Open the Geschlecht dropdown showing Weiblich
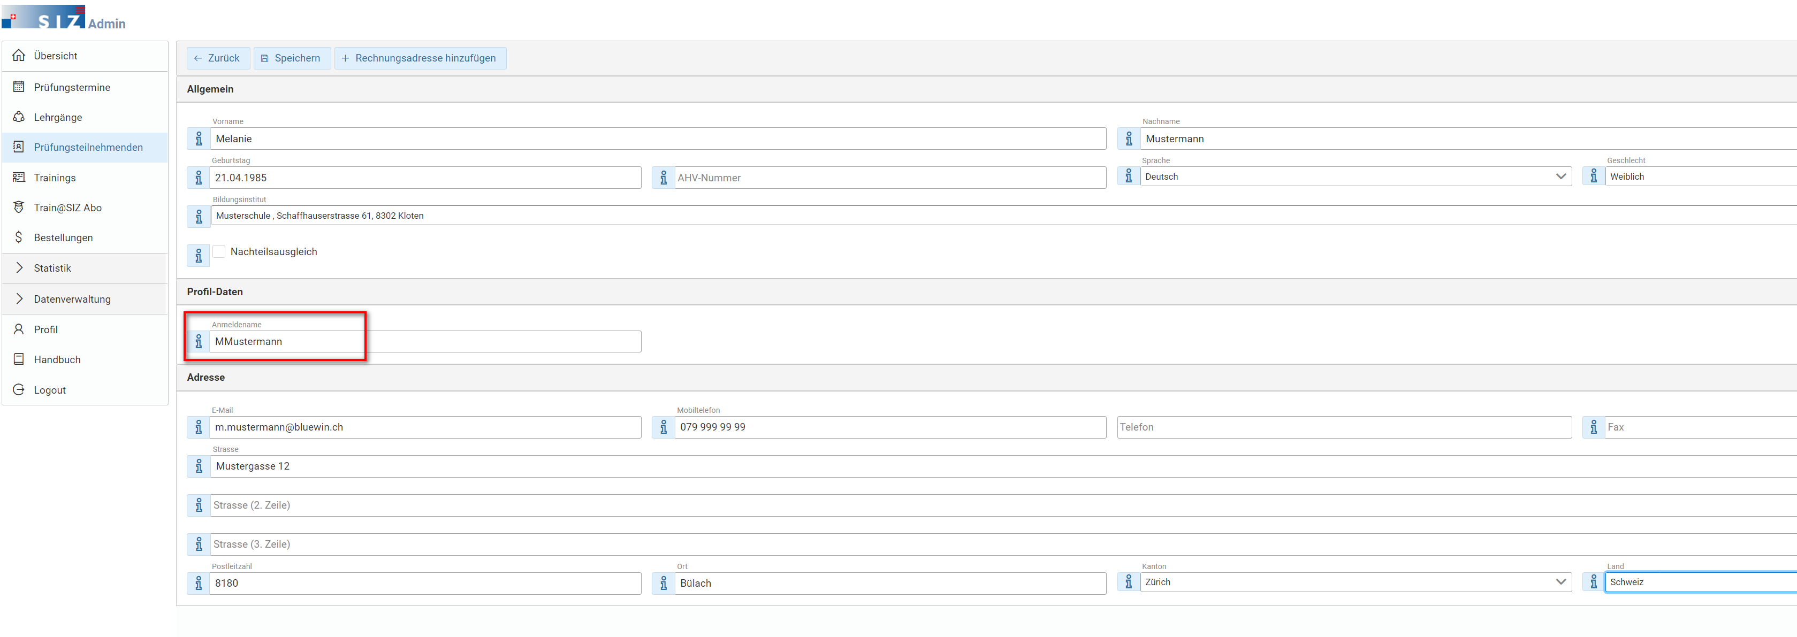Screen dimensions: 1797x637 tap(1701, 176)
